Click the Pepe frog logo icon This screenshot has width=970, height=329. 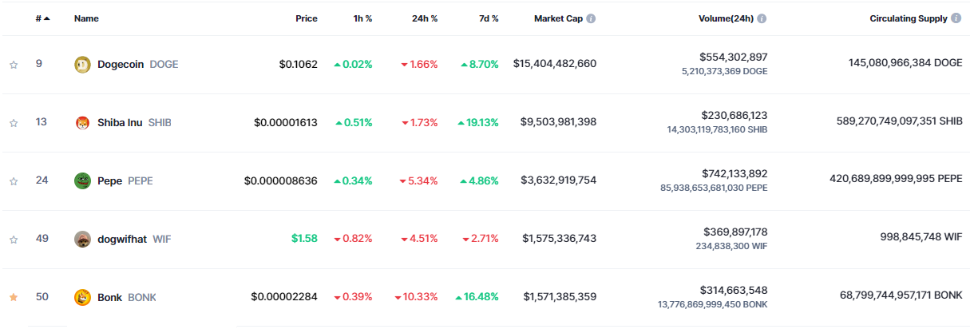coord(82,181)
